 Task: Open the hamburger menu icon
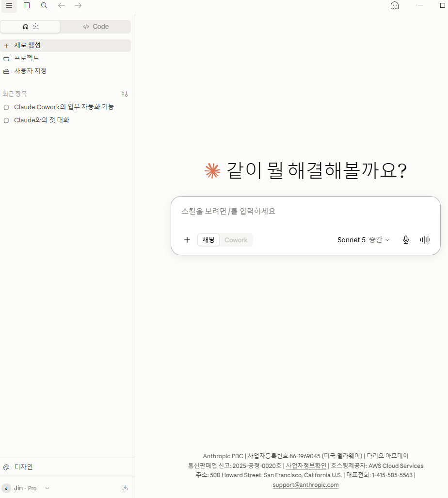(x=9, y=5)
